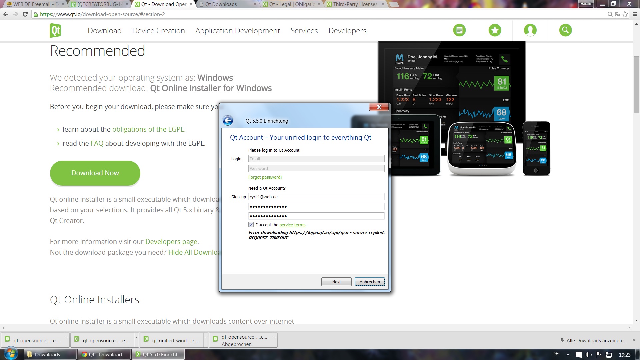The height and width of the screenshot is (360, 640).
Task: Open the Chrome Qt - Download taskbar button
Action: [x=104, y=354]
